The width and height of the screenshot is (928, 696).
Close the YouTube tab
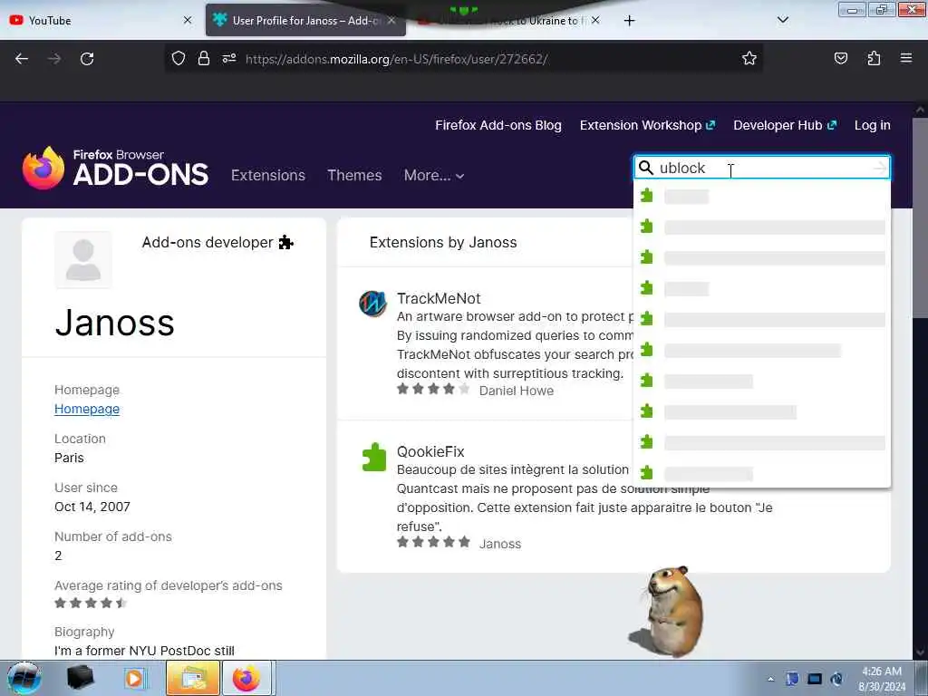point(188,20)
